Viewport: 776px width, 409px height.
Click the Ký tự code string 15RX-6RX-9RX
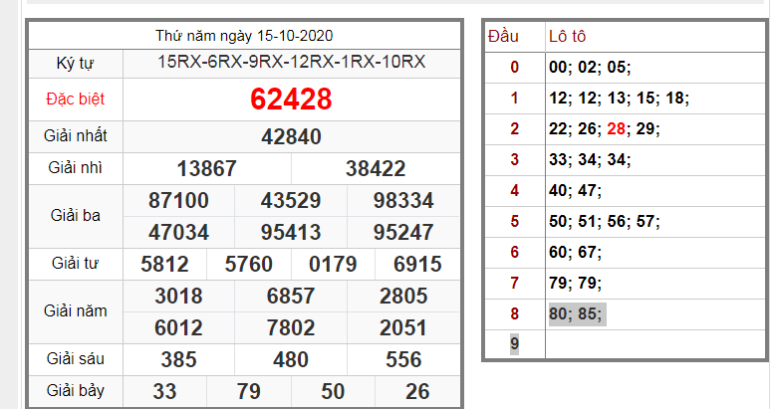pos(291,63)
